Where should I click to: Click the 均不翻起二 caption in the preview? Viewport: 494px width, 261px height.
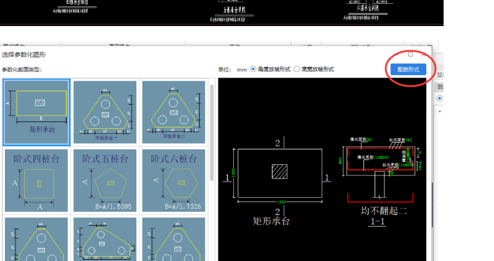(x=384, y=211)
